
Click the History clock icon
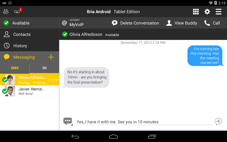pyautogui.click(x=7, y=46)
